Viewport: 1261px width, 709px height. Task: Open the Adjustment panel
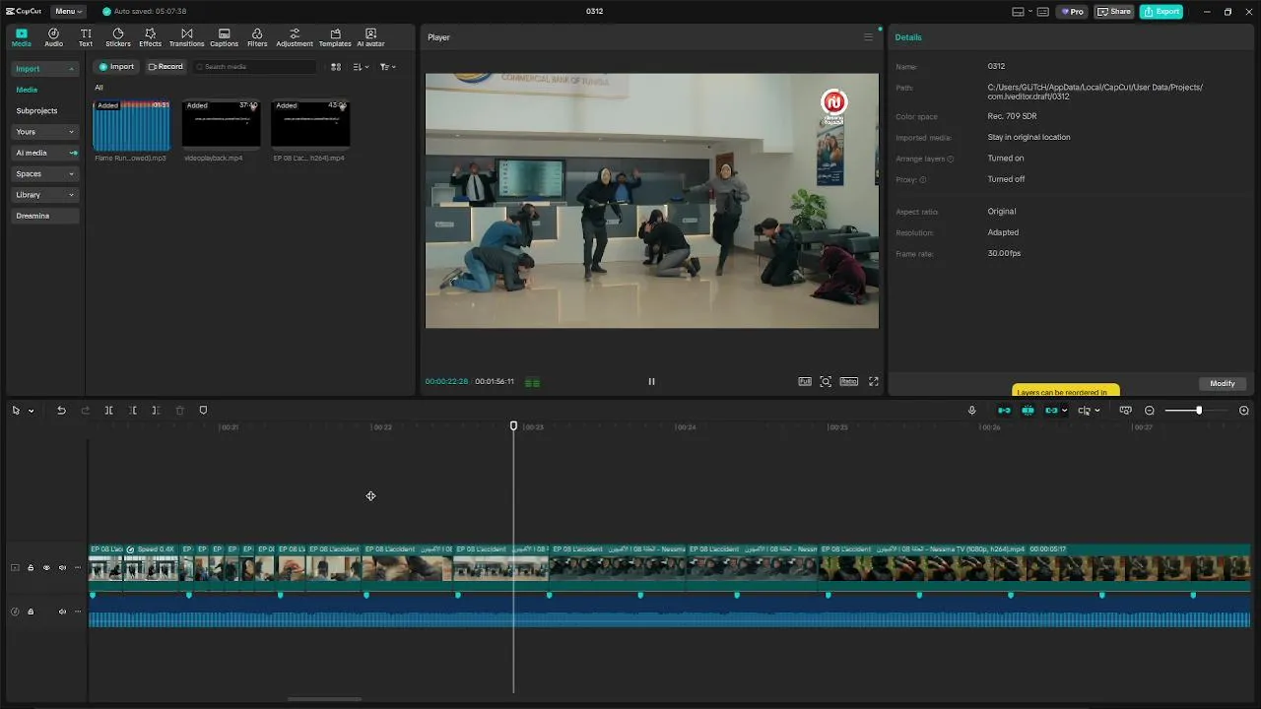pyautogui.click(x=295, y=37)
